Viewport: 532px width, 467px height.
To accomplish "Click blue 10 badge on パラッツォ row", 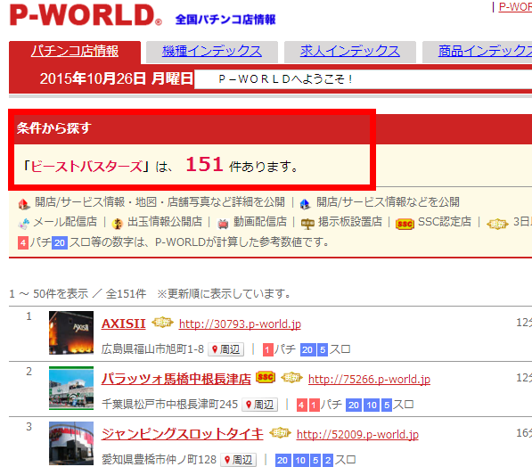I will tap(372, 406).
